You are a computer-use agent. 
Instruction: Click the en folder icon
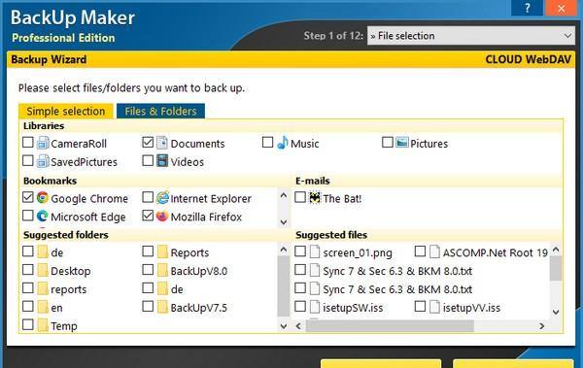pyautogui.click(x=43, y=307)
